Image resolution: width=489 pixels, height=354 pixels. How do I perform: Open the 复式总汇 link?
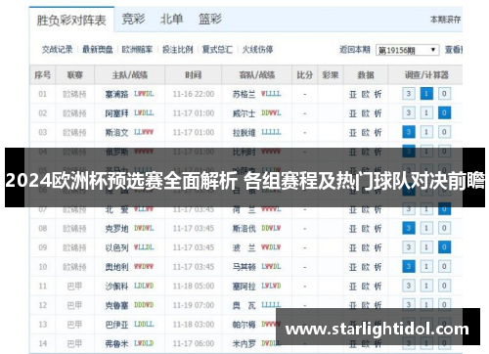coord(217,50)
